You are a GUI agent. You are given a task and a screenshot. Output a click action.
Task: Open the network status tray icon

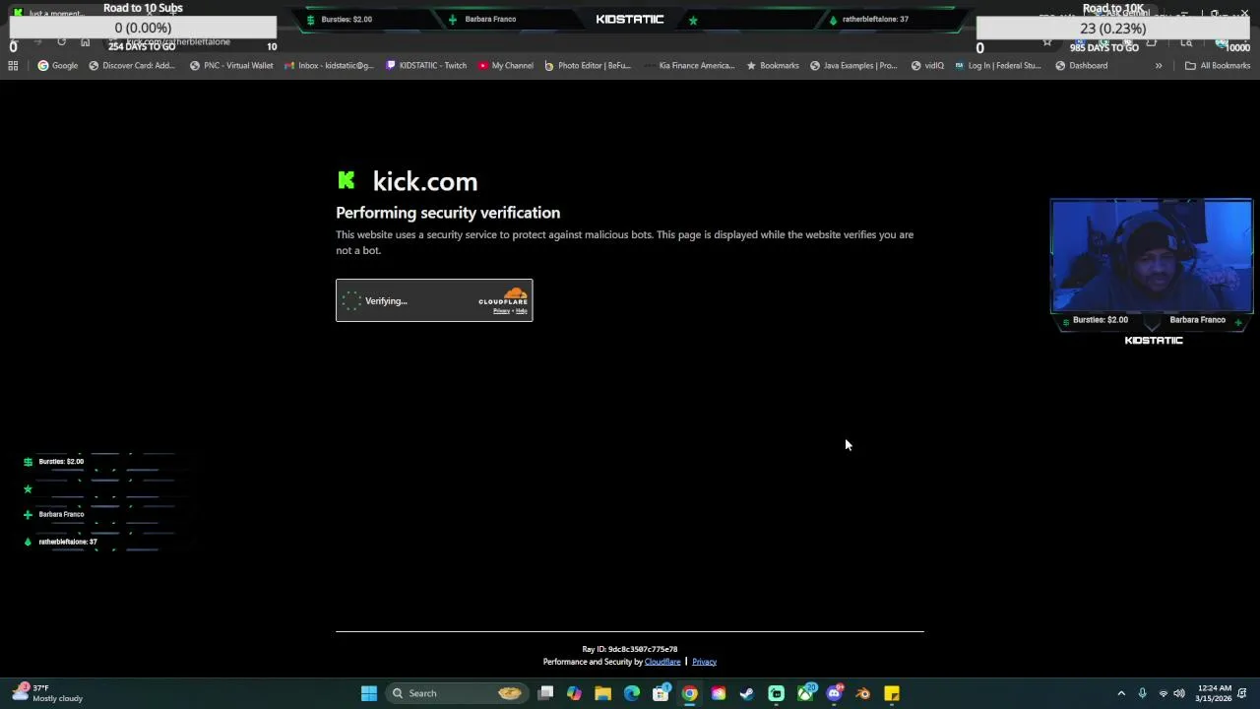1164,693
